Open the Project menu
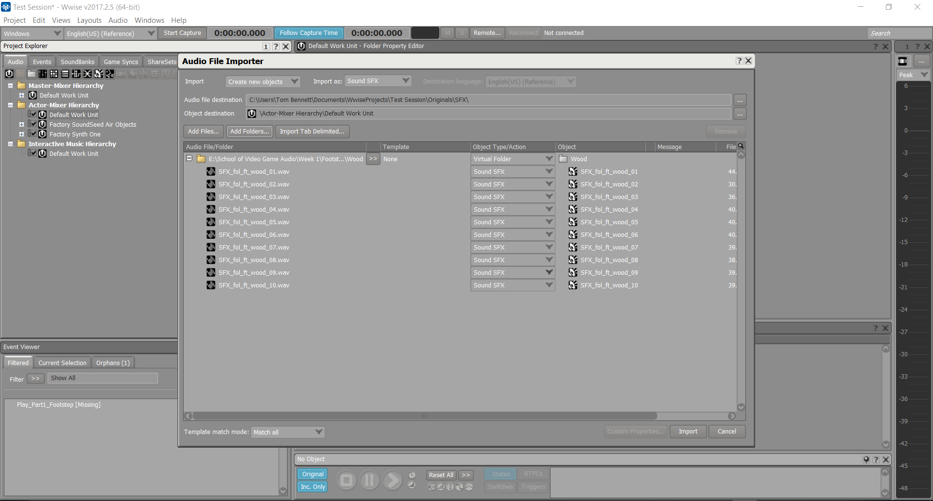The height and width of the screenshot is (501, 933). [15, 20]
